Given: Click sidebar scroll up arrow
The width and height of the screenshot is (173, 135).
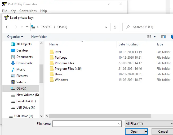Looking at the screenshot, I should click(42, 44).
